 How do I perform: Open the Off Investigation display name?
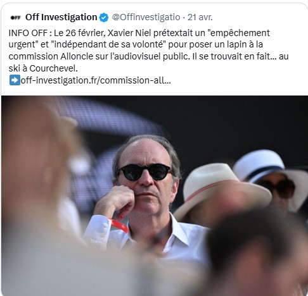point(61,17)
